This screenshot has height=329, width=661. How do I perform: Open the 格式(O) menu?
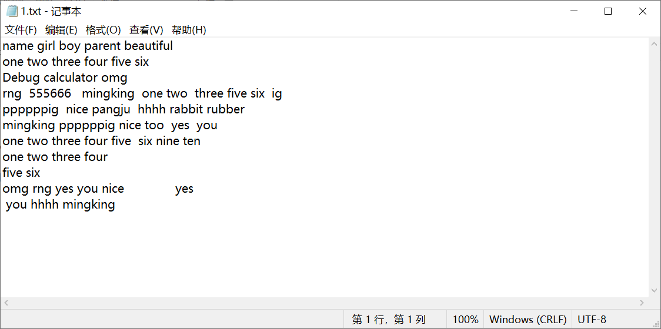tap(103, 30)
